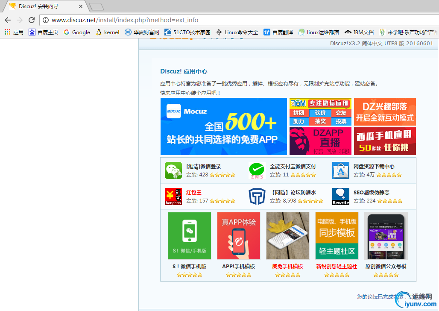439x311 pixels.
Task: Click the 同盾 shield icon
Action: point(257,197)
